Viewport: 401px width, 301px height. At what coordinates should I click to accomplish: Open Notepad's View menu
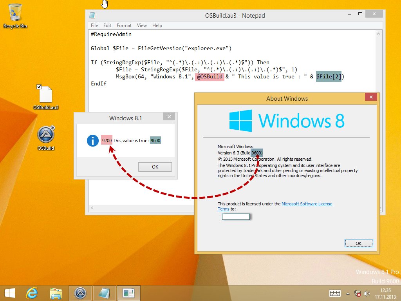coord(142,25)
